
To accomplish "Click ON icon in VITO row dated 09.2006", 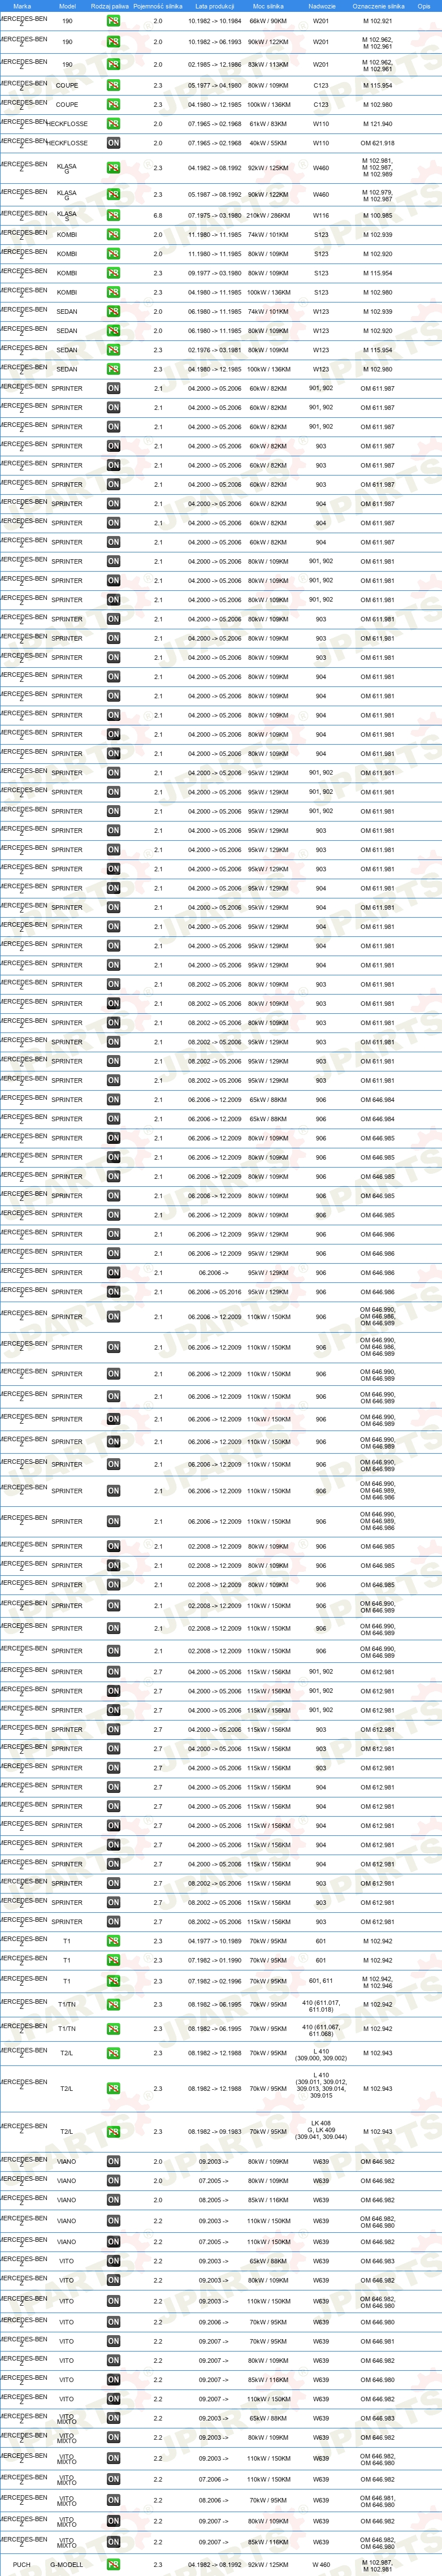I will pyautogui.click(x=113, y=2323).
